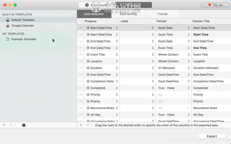This screenshot has height=144, width=231.
Task: Edit the All-Day column title cell
Action: 211,115
